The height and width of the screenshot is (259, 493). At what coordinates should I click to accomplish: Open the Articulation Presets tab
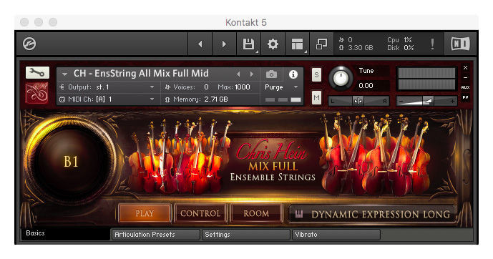156,235
